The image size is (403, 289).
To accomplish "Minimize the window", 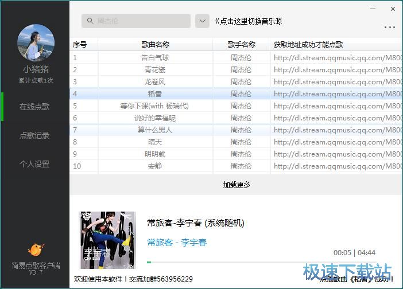I will click(x=373, y=9).
